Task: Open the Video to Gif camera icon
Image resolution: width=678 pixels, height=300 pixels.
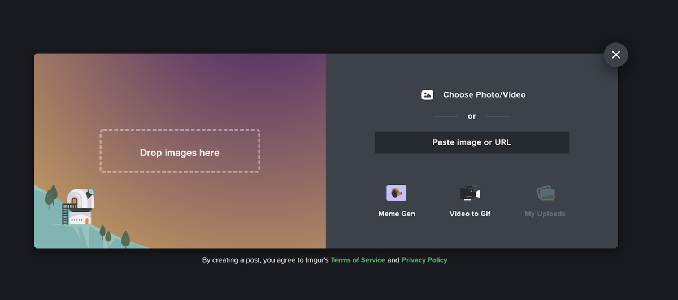Action: pos(470,193)
